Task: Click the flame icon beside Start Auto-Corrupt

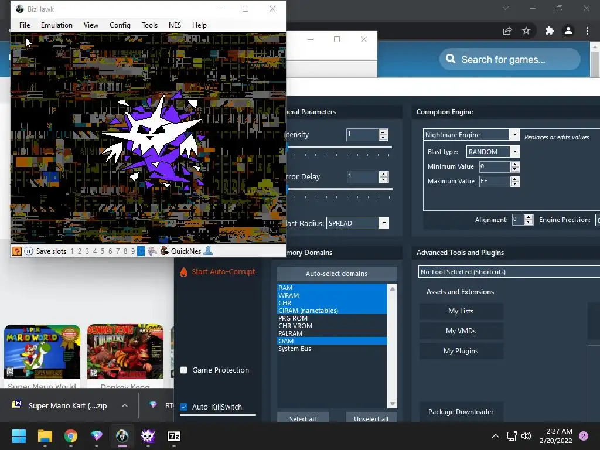Action: [x=183, y=272]
